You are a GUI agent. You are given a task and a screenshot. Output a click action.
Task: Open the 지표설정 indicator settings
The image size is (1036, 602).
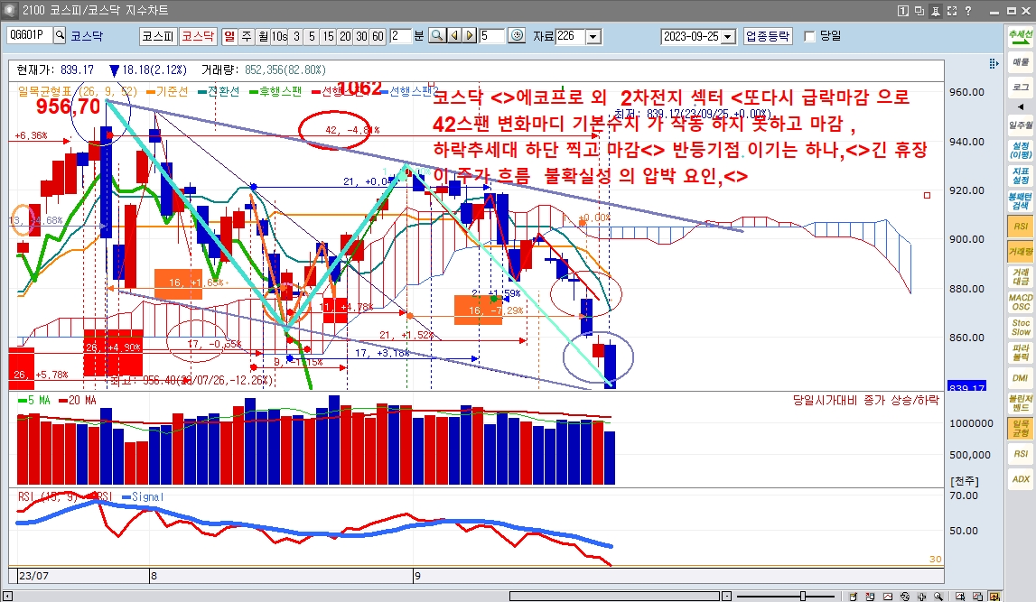1021,176
